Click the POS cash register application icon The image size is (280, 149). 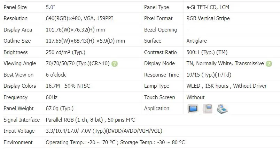(222, 109)
